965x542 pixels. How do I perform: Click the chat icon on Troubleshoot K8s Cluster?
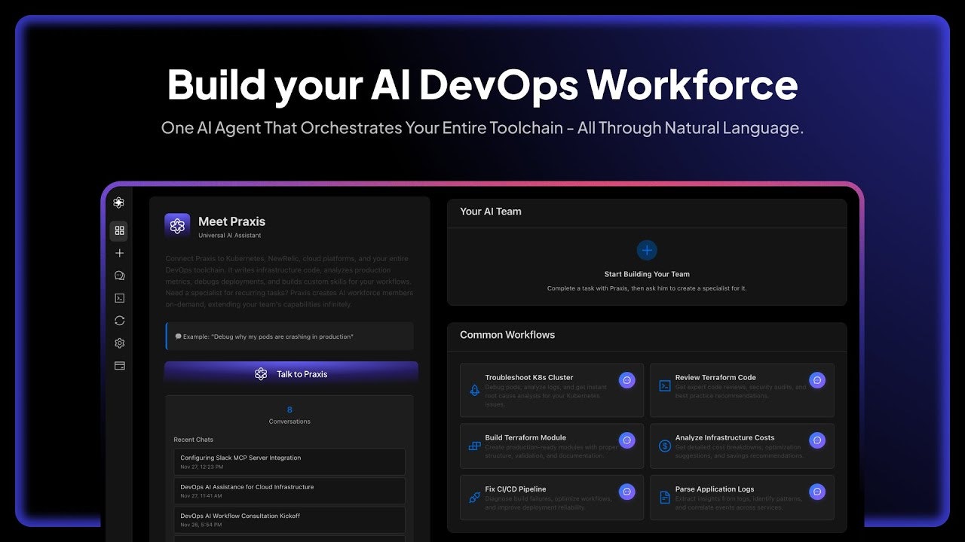[626, 380]
